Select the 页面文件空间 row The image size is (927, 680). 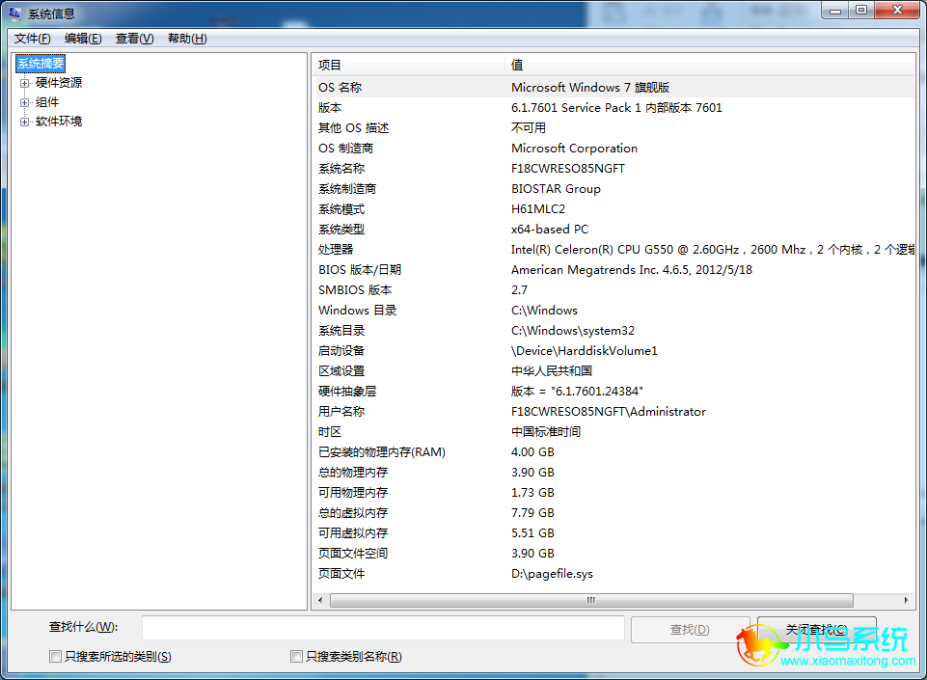(613, 553)
